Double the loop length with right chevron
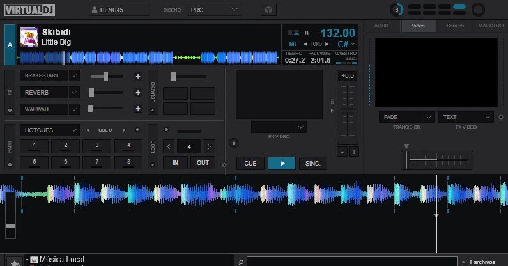508x266 pixels. coord(210,146)
